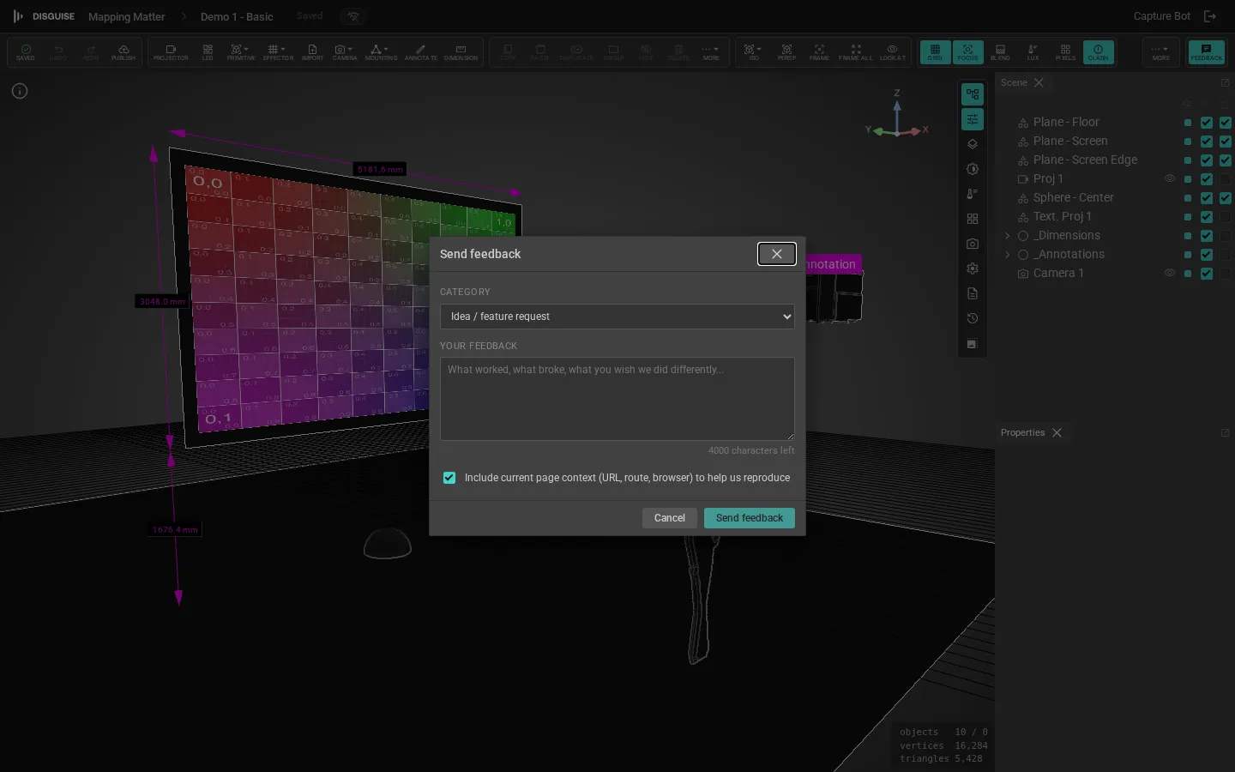Toggle visibility eye for Proj 1
Image resolution: width=1235 pixels, height=772 pixels.
[x=1169, y=179]
